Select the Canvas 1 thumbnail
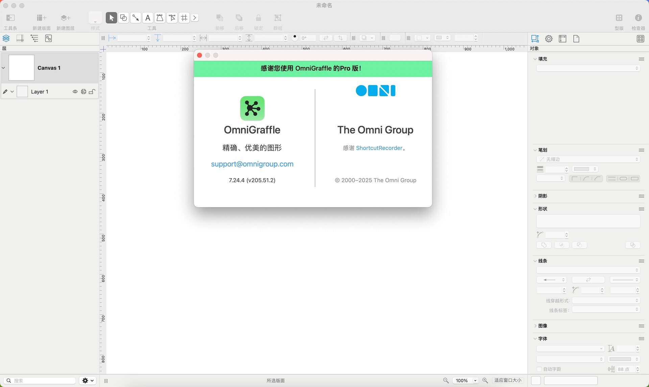 tap(21, 68)
